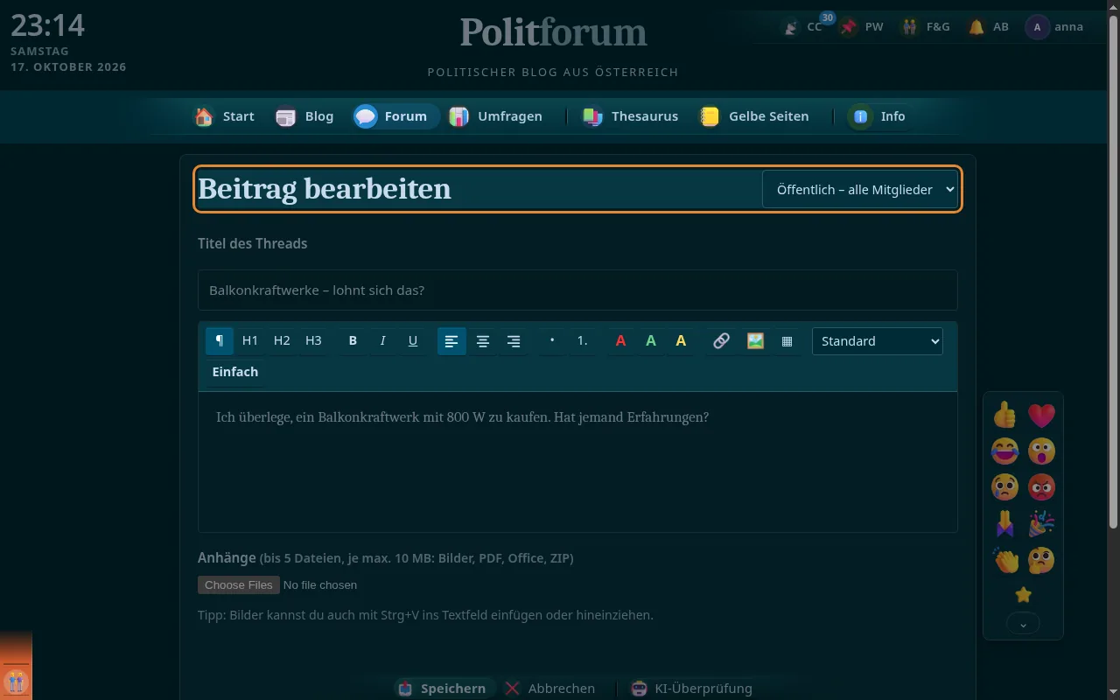Click into the post body text area
The image size is (1120, 700).
coord(577,462)
